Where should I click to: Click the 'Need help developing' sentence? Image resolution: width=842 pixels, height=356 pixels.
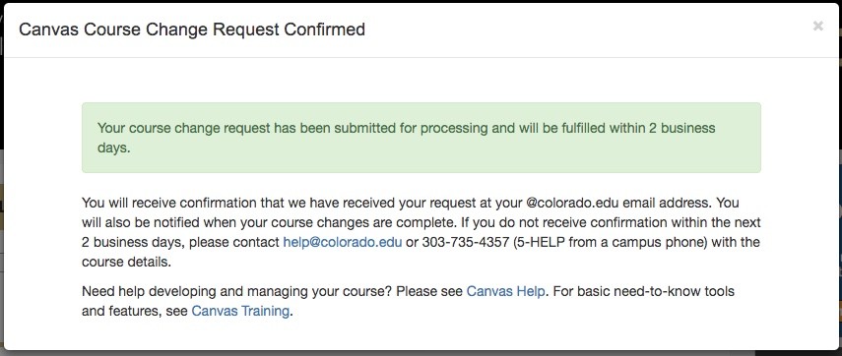coord(238,292)
